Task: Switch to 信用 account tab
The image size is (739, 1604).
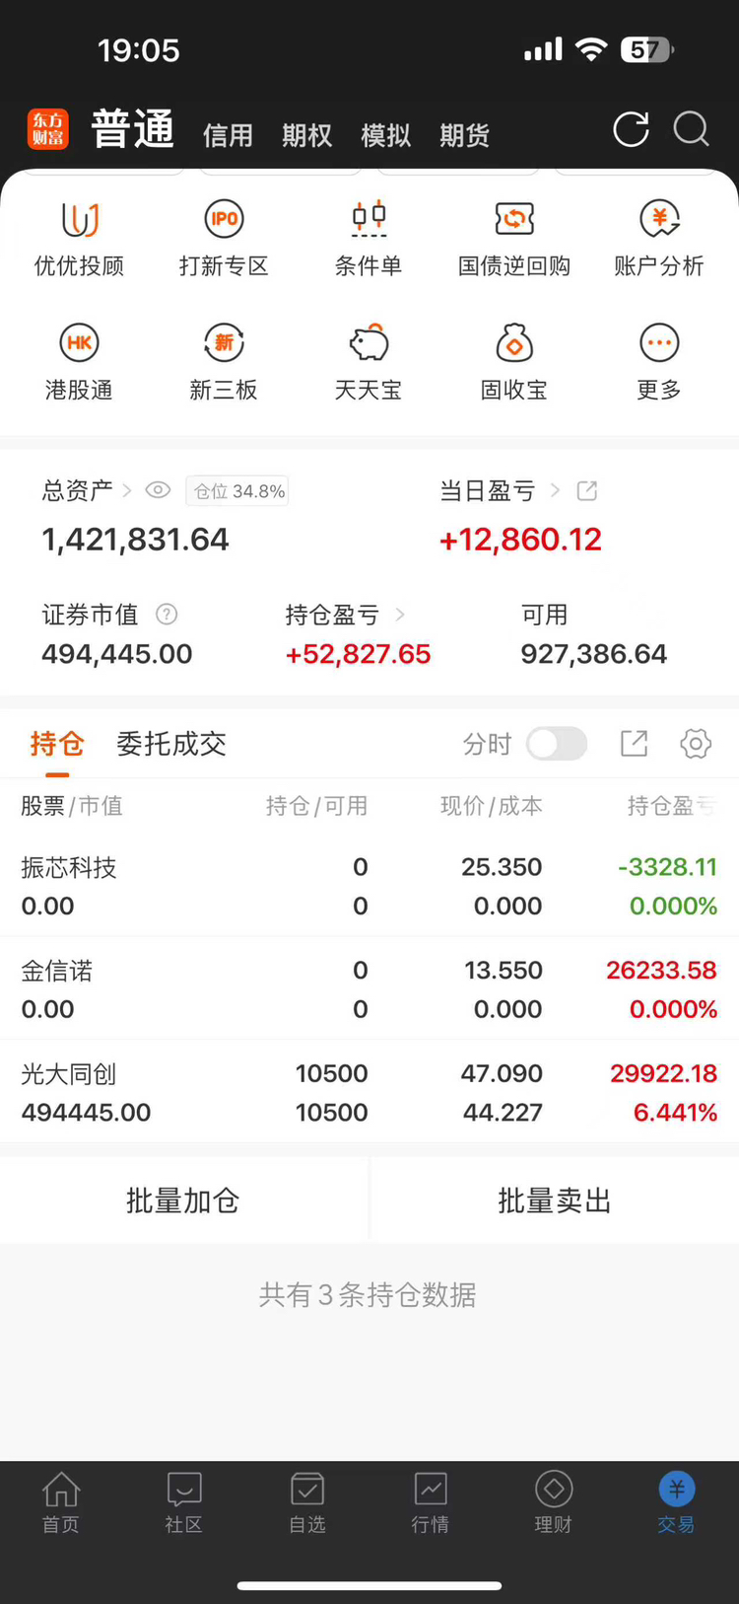Action: tap(228, 135)
